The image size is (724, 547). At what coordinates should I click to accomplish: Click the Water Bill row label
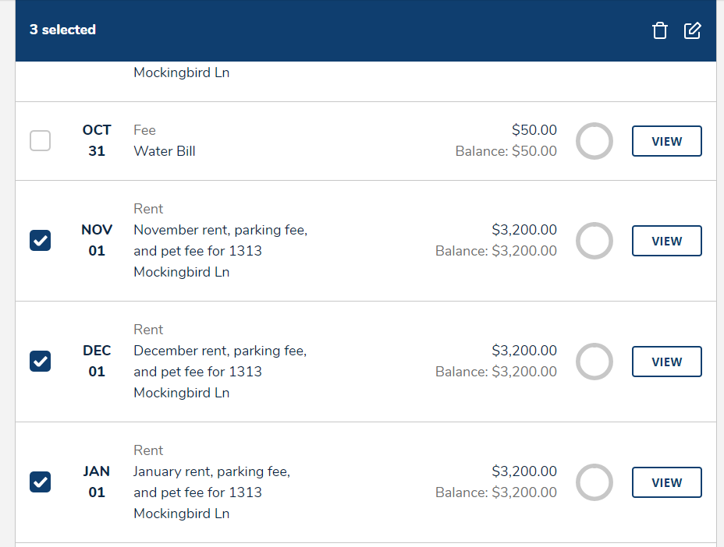pyautogui.click(x=165, y=151)
